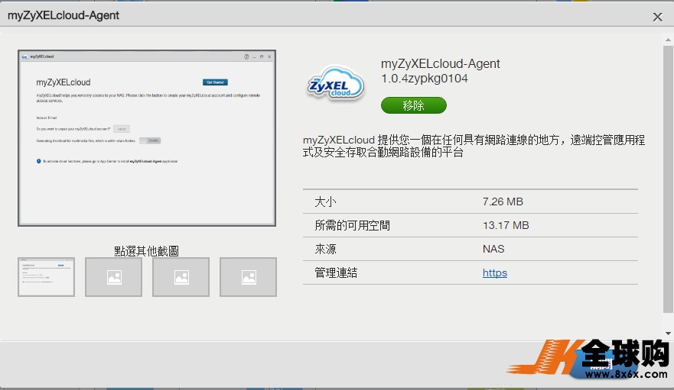674x390 pixels.
Task: Close the myZyXELcloud-Agent dialog with X
Action: [x=657, y=16]
